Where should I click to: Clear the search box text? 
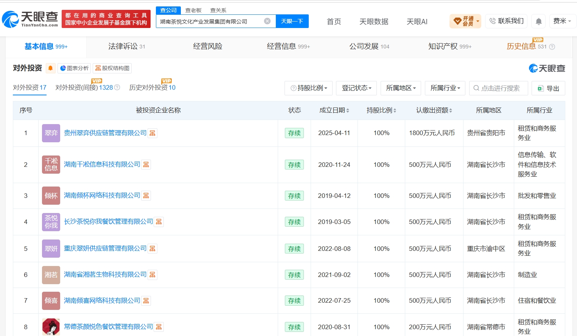(267, 21)
